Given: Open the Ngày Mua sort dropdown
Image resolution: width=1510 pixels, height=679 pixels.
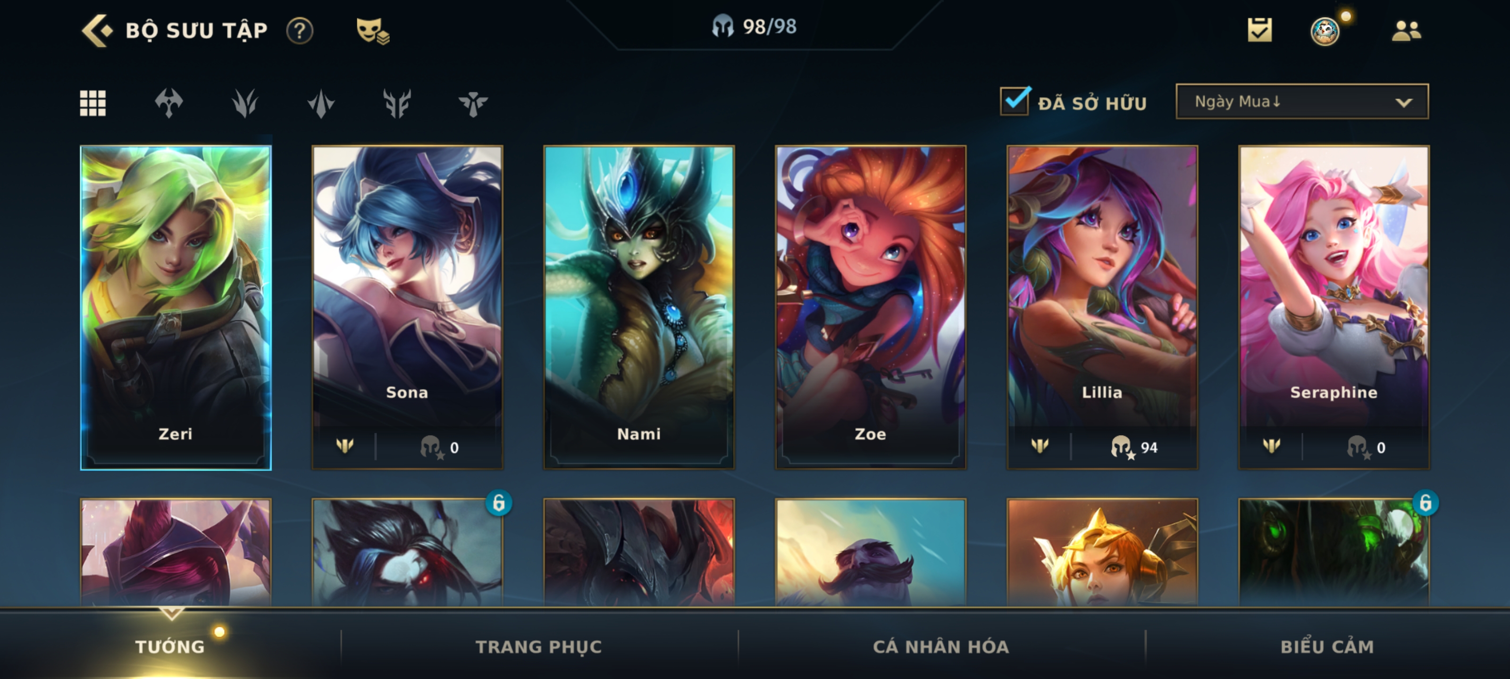Looking at the screenshot, I should [x=1302, y=101].
